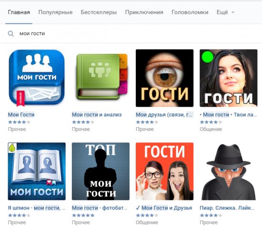
Task: Open the spy in hat app icon
Action: click(228, 171)
